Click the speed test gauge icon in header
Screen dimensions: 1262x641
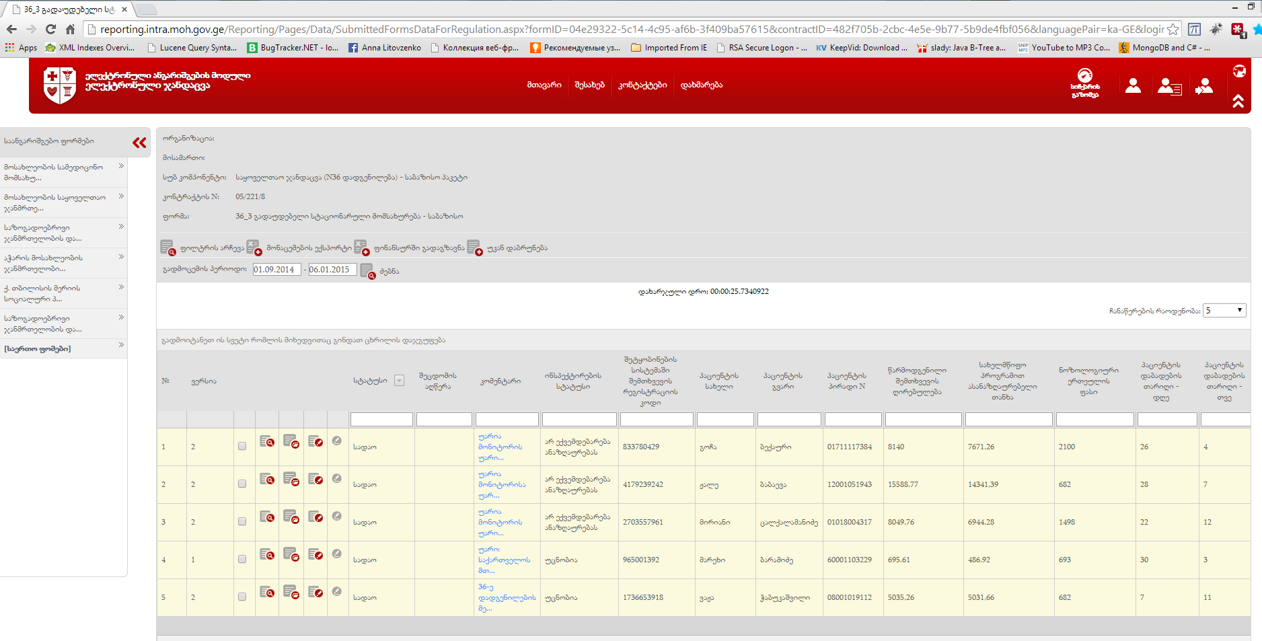pyautogui.click(x=1084, y=76)
